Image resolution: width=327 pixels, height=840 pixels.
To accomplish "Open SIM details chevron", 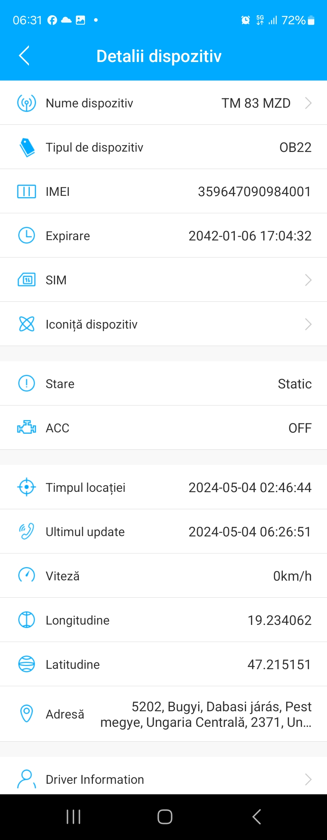I will pos(308,280).
